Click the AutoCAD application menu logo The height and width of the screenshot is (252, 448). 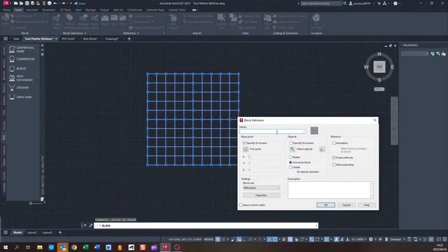coord(6,3)
